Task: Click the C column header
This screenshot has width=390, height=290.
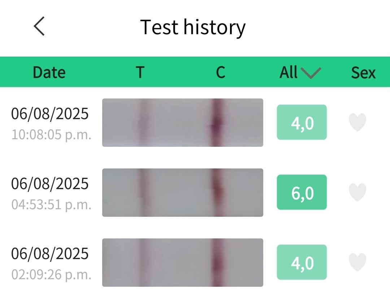Action: (x=220, y=72)
